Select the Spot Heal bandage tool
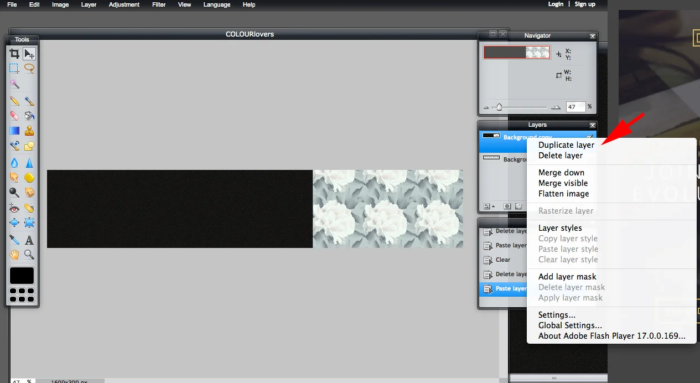 click(x=29, y=208)
